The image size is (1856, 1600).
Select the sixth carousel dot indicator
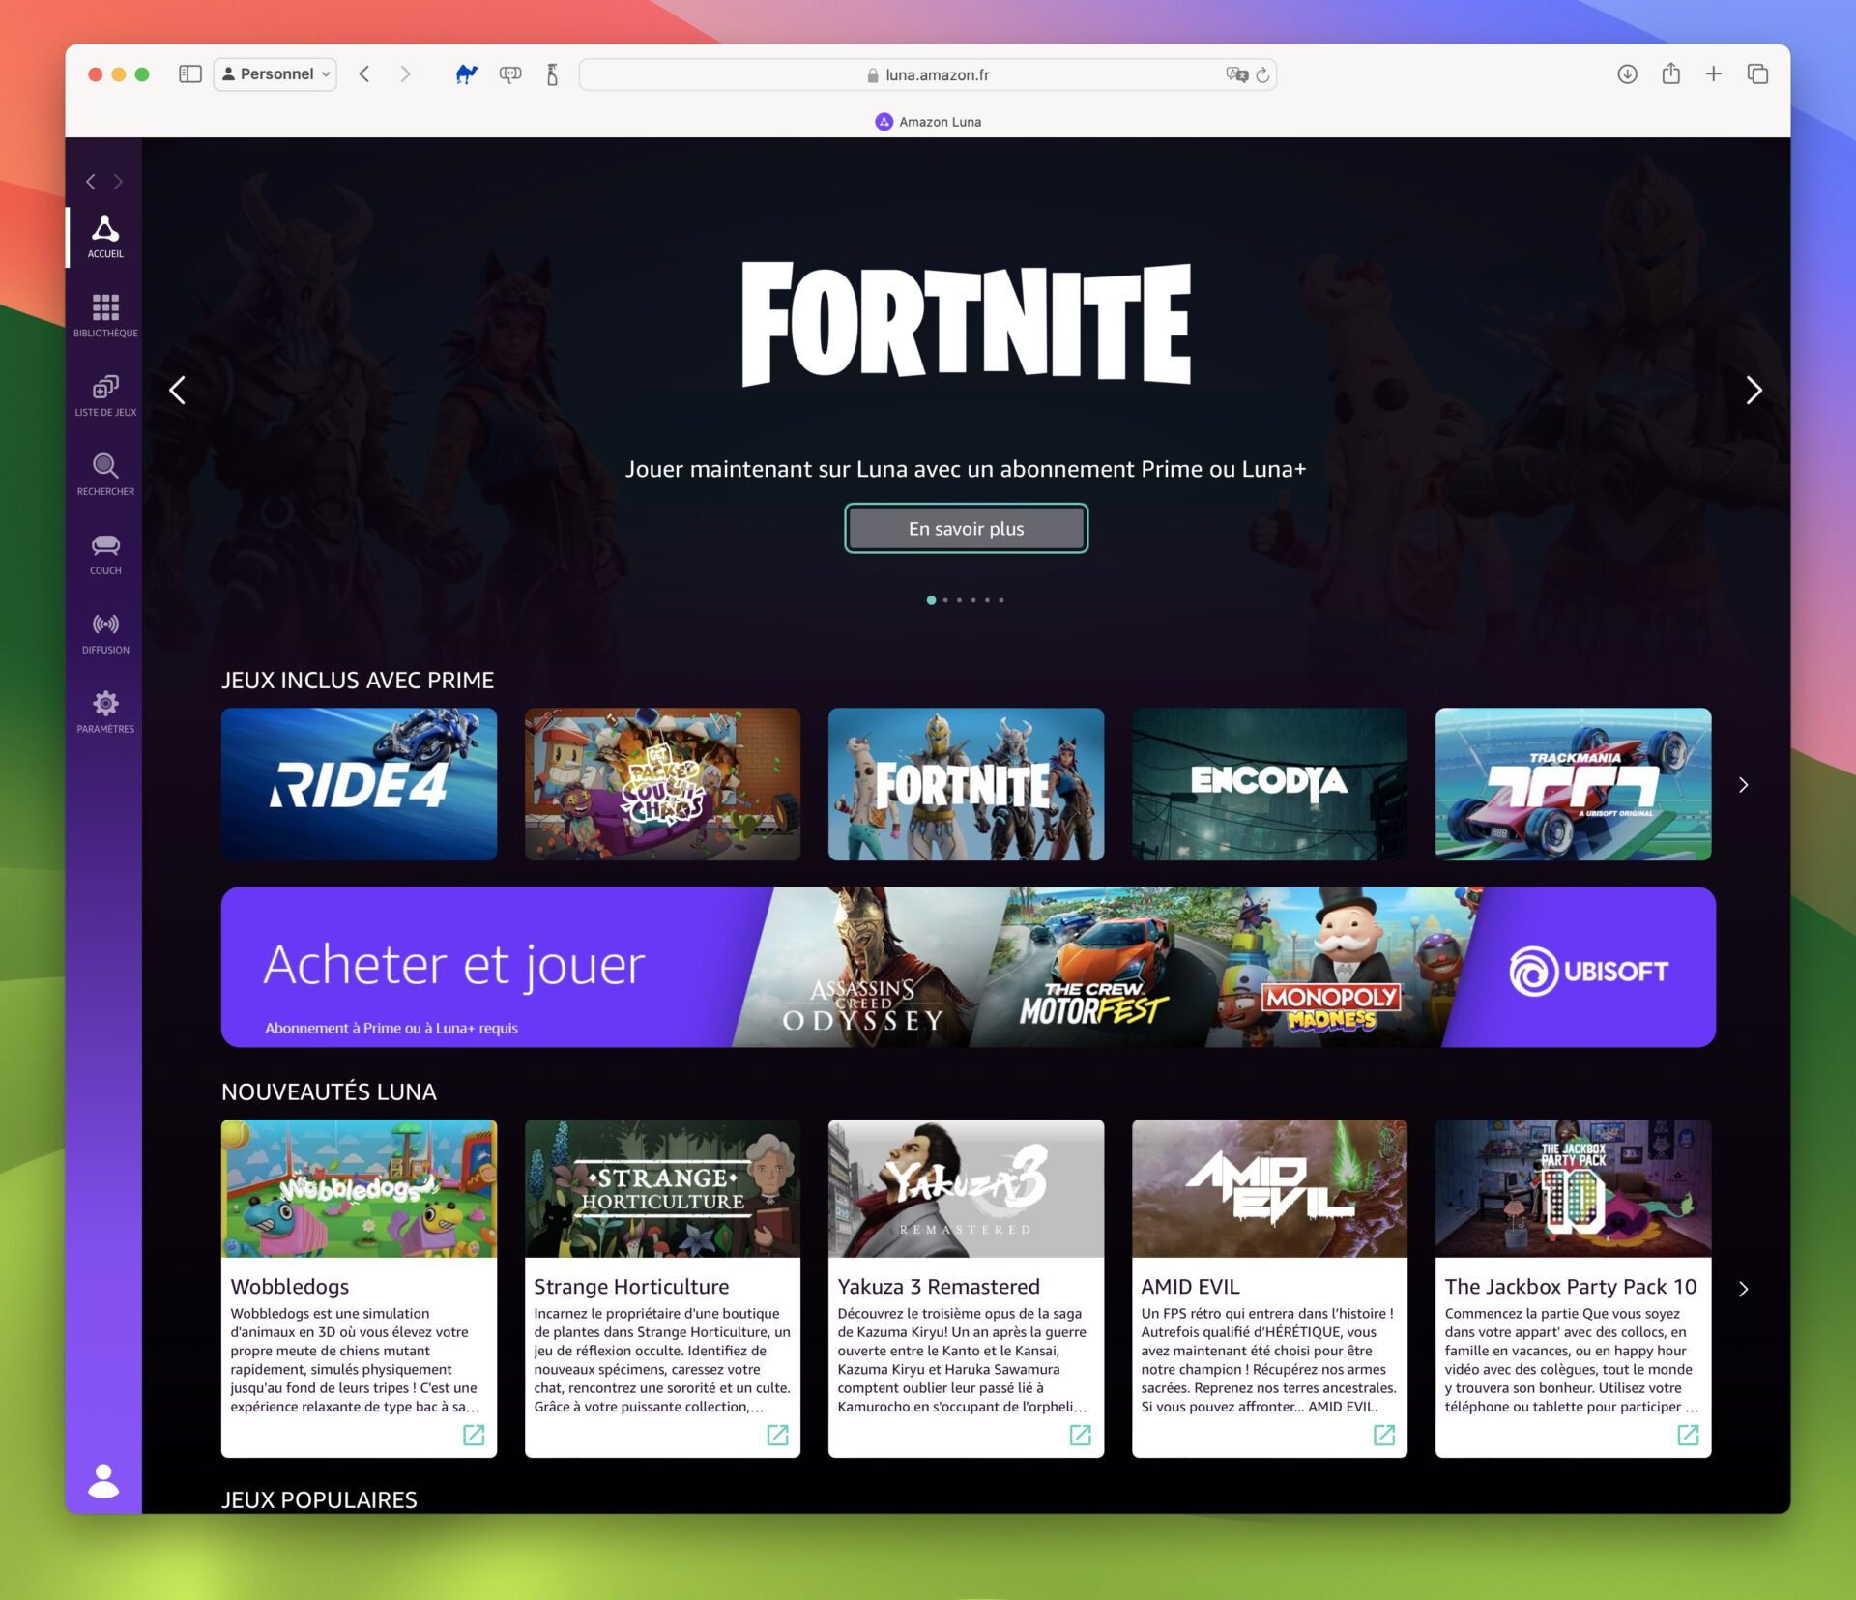click(x=1001, y=600)
